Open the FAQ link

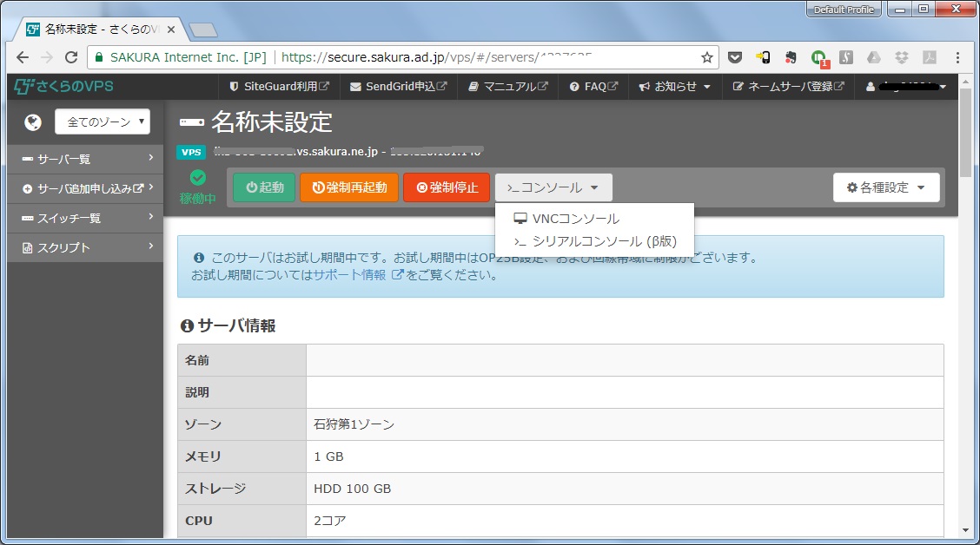click(x=593, y=87)
